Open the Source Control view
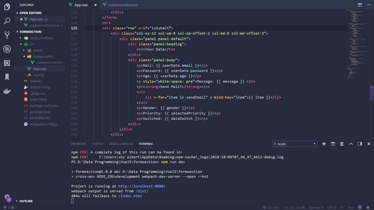The height and width of the screenshot is (210, 374). pyautogui.click(x=7, y=35)
